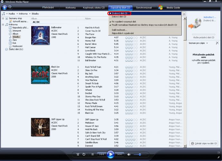Select Datový disk CD option
Screen dimensions: 222x161
(145, 16)
